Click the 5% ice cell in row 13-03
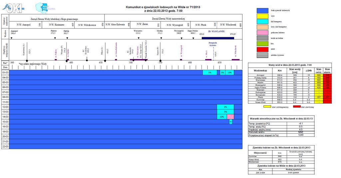This screenshot has height=178, width=341. click(x=225, y=112)
